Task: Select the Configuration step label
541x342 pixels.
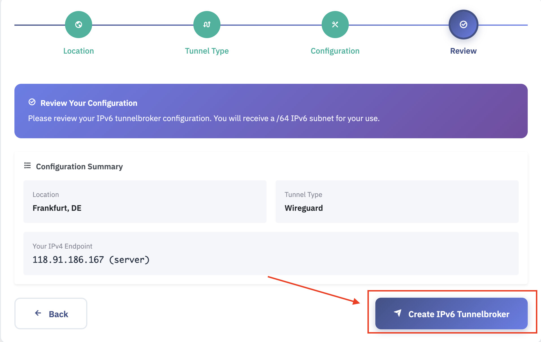Action: (x=335, y=51)
